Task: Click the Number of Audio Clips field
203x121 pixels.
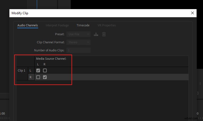Action: click(79, 50)
